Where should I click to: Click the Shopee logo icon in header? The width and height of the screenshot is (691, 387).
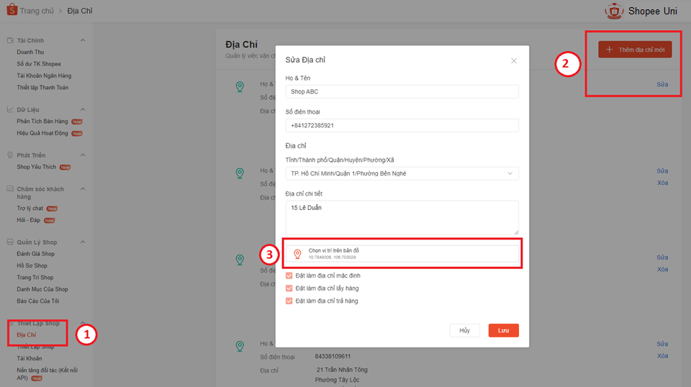(x=11, y=11)
